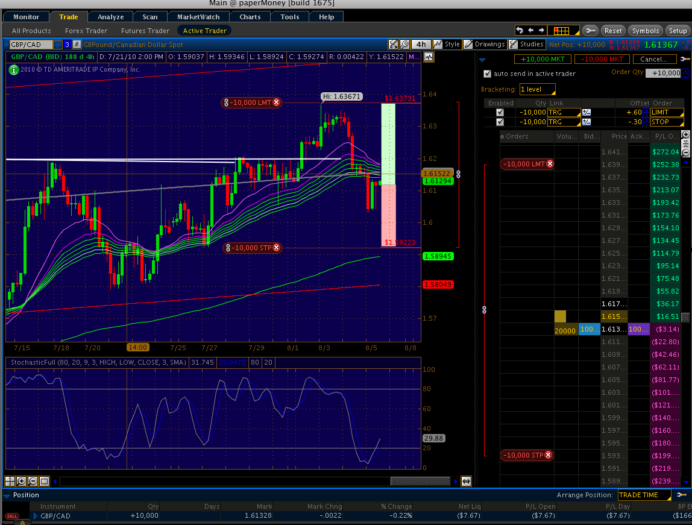Click the zoom out magnifier icon below the chart

[33, 482]
